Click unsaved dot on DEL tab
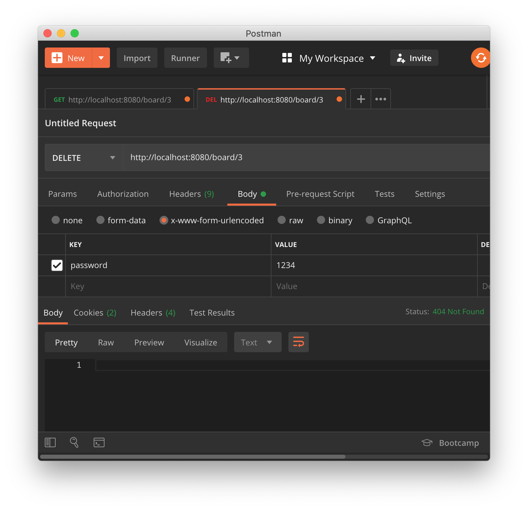The height and width of the screenshot is (511, 528). 339,99
